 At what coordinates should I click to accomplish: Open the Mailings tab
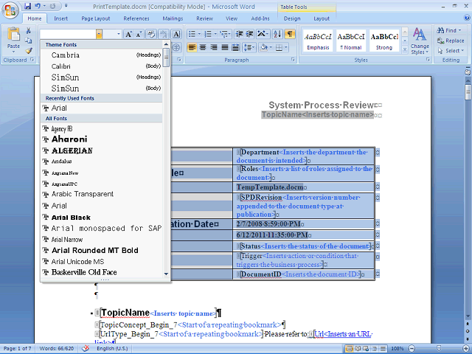pos(173,18)
